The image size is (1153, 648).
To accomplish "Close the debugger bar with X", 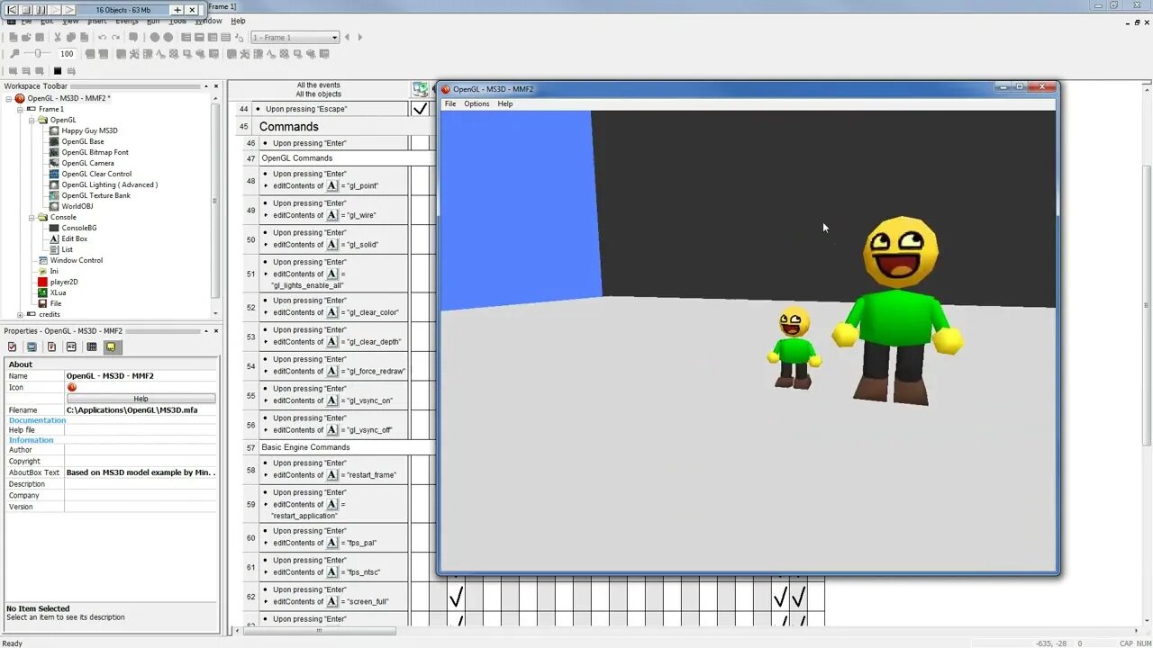I will (x=192, y=10).
